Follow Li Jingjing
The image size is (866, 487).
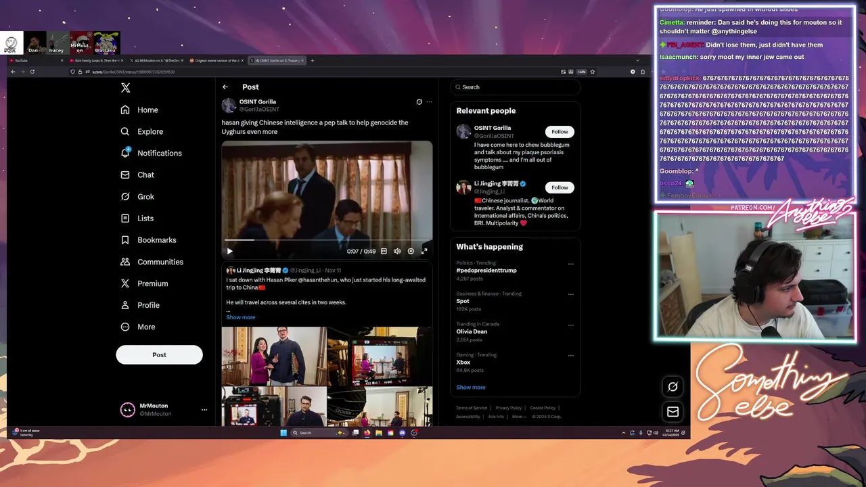click(x=560, y=187)
